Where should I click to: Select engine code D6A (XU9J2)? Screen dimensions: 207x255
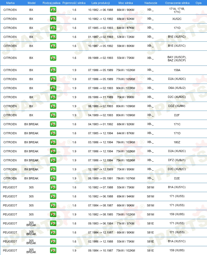[177, 88]
